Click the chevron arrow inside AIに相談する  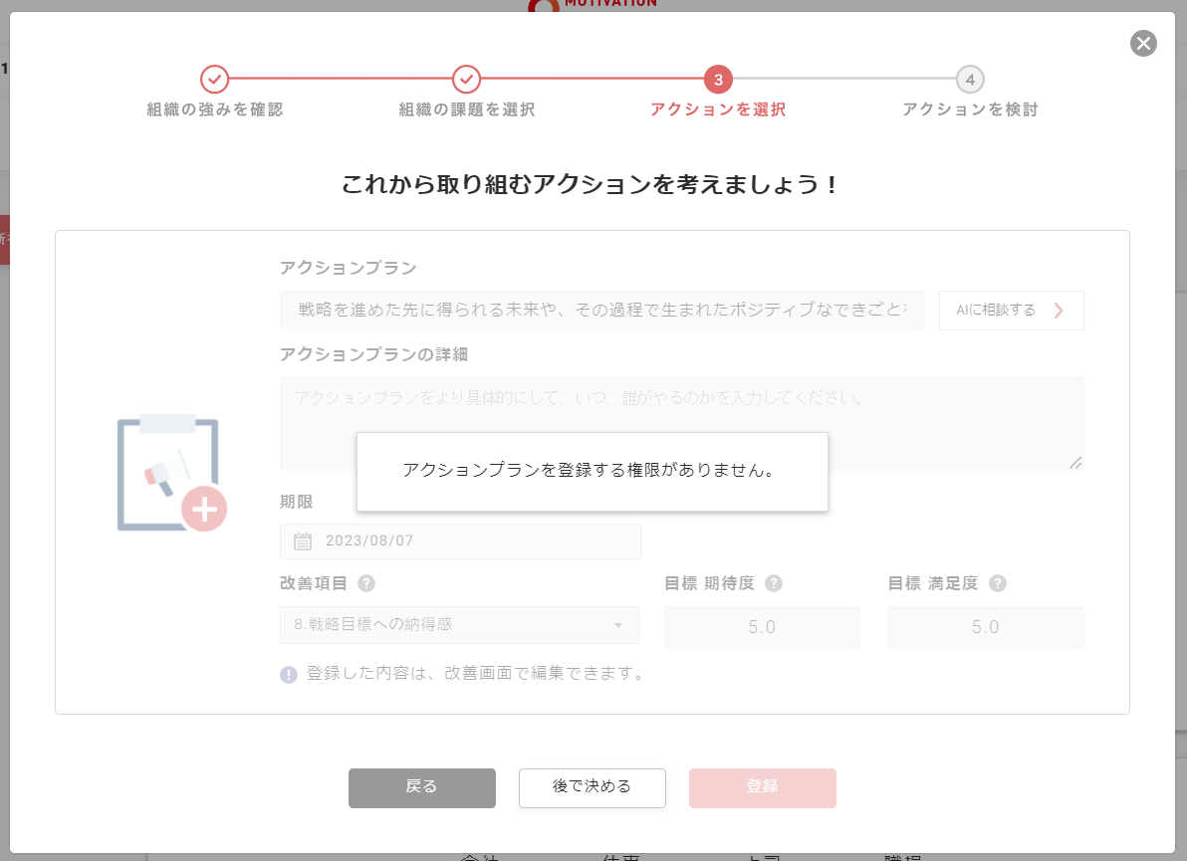coord(1060,310)
